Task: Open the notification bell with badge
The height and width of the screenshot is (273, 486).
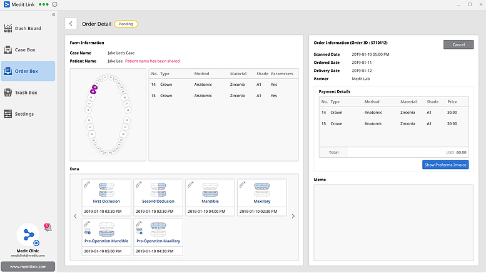Action: tap(48, 228)
